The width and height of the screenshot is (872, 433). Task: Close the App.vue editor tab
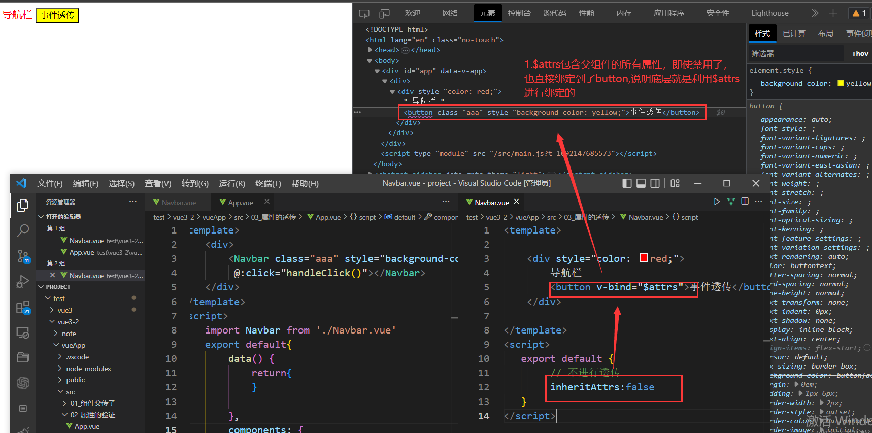pyautogui.click(x=266, y=202)
